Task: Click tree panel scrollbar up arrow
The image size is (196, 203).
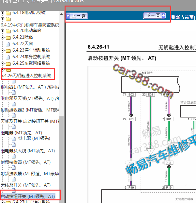Action: coord(61,14)
